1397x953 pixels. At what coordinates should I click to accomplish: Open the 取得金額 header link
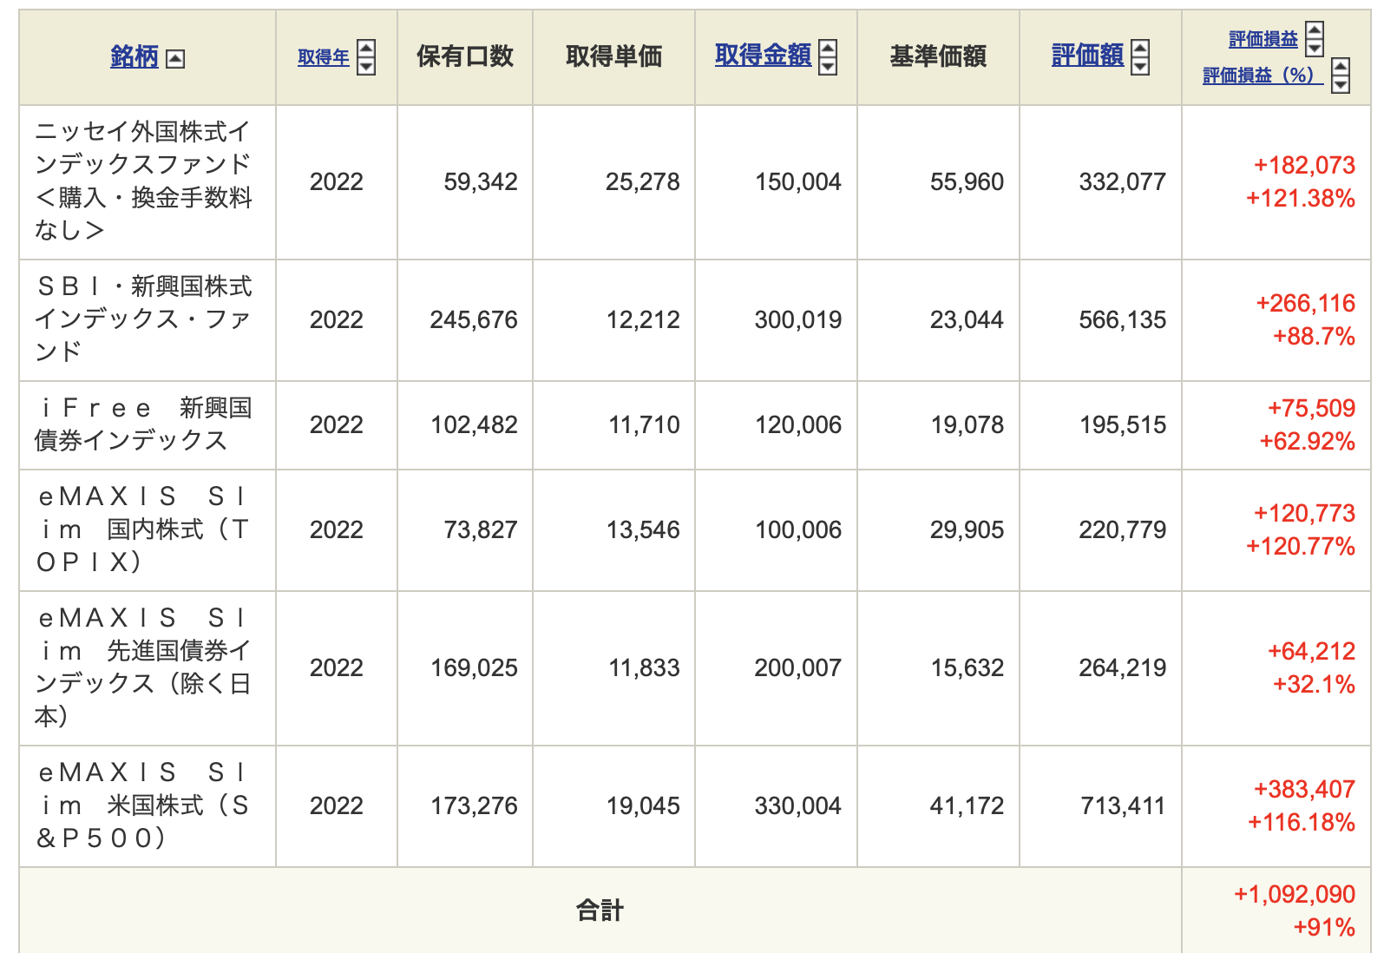763,56
